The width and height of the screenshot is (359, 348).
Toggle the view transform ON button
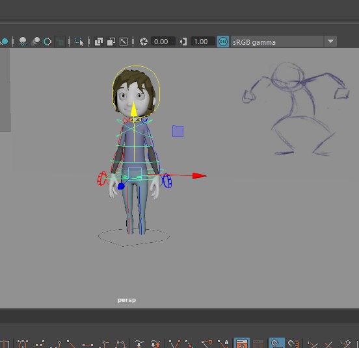point(223,42)
